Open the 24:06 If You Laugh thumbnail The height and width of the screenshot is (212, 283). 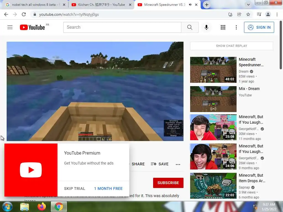click(213, 157)
